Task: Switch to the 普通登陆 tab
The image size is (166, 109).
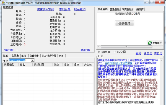Action: coord(115,9)
